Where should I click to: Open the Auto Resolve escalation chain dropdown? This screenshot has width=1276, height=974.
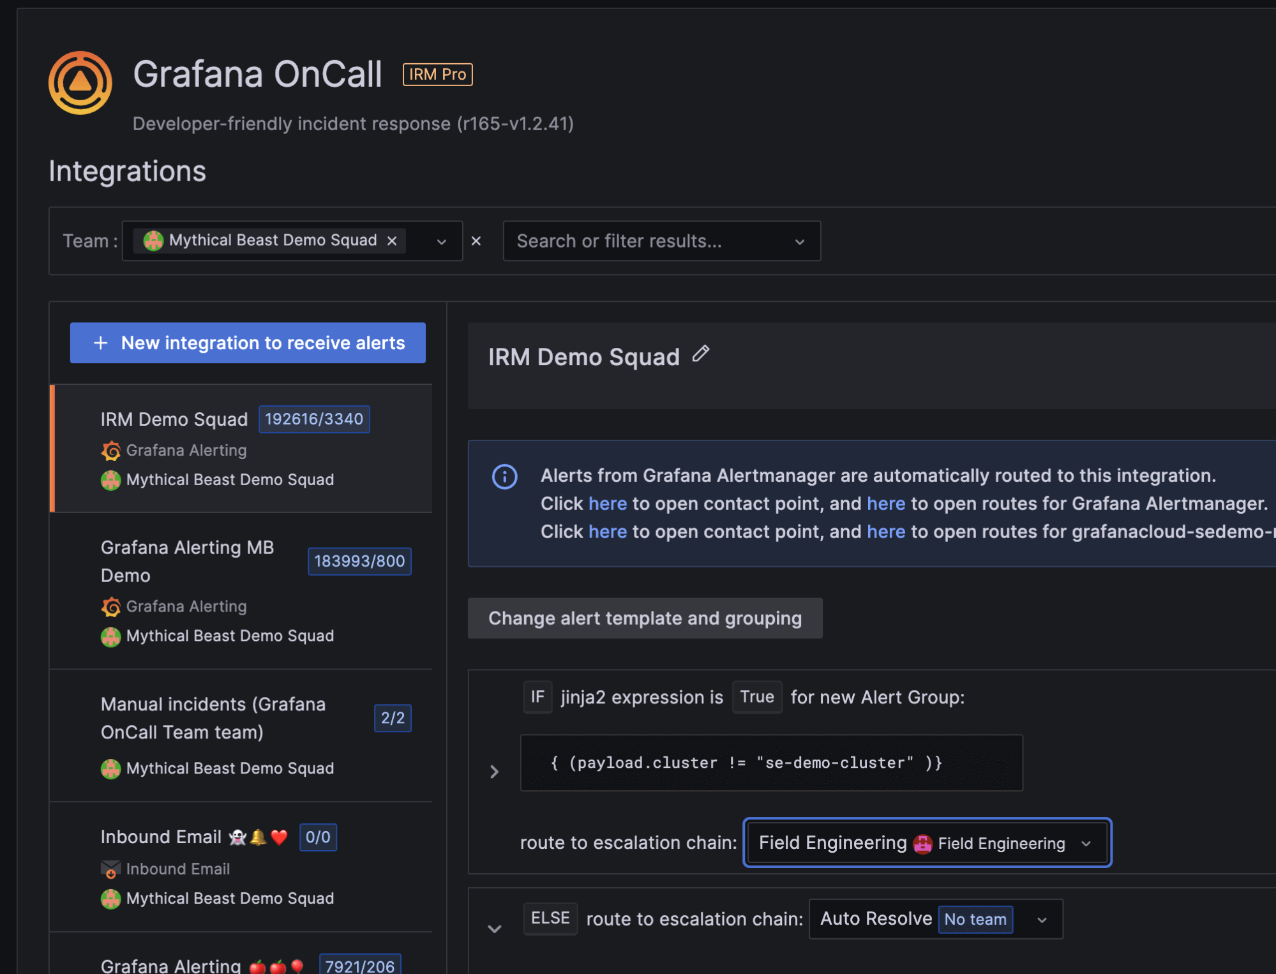pyautogui.click(x=1042, y=919)
